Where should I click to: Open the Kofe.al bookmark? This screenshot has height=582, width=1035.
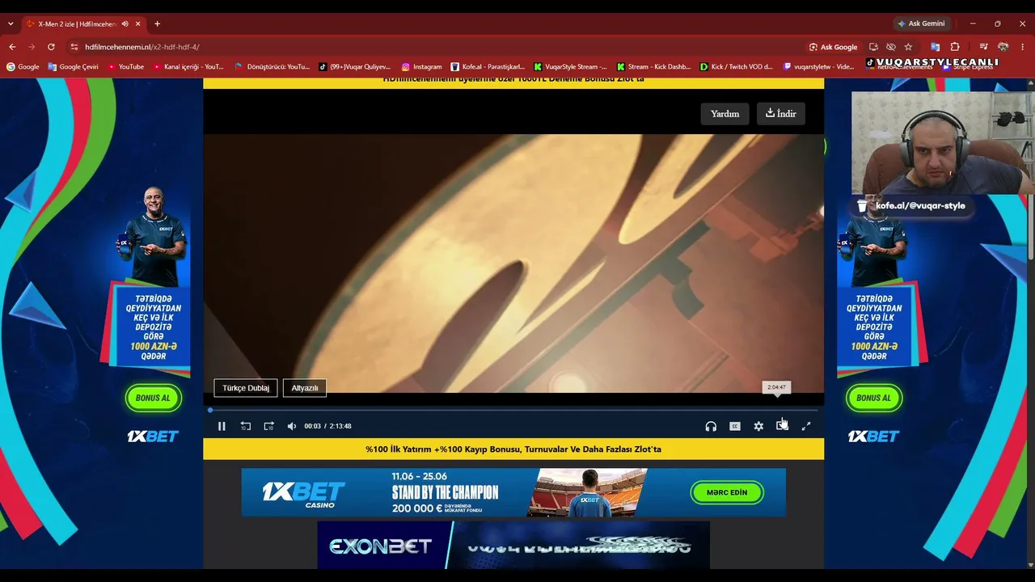point(488,67)
